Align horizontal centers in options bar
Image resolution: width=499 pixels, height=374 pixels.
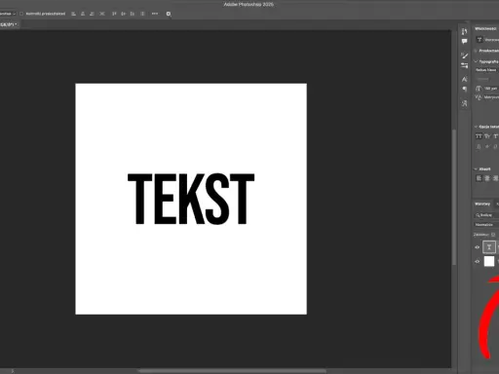83,14
